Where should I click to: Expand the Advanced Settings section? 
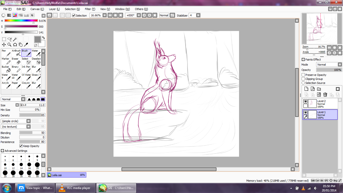[3, 151]
